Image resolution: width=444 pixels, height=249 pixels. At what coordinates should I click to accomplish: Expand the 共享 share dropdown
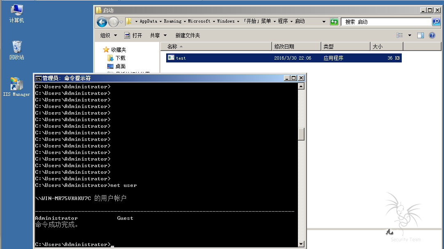click(158, 35)
